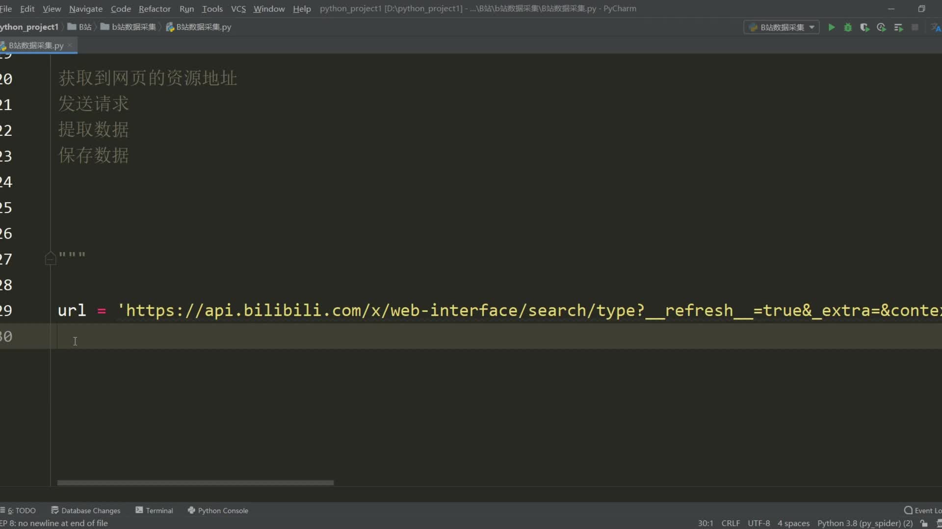Switch the Python 3.8 (py_spider) interpreter
This screenshot has width=942, height=529.
(x=864, y=523)
